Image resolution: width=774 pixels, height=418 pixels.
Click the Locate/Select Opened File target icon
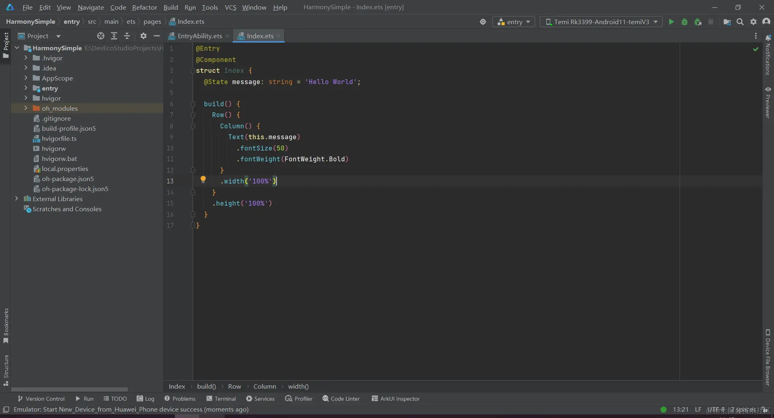coord(101,36)
